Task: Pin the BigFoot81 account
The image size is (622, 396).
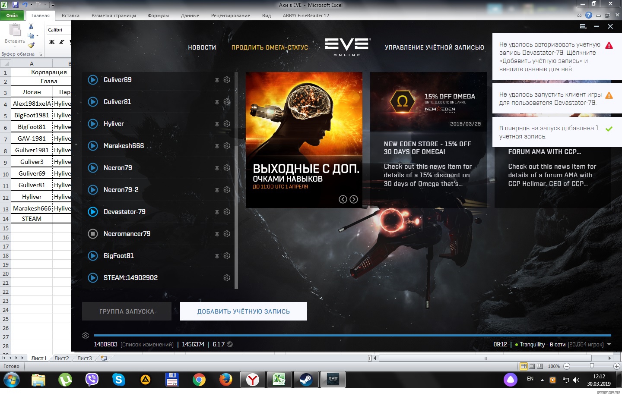Action: (x=217, y=256)
